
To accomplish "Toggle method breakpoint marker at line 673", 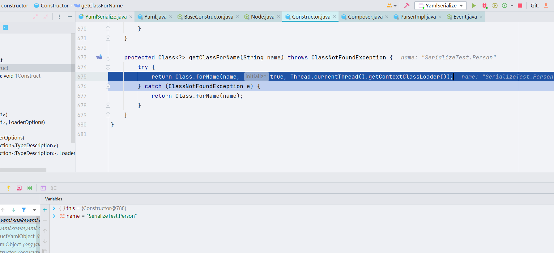I will pos(99,57).
